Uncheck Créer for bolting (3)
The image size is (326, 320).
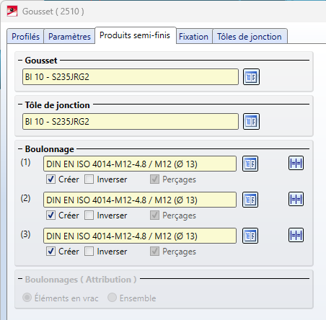coord(50,252)
